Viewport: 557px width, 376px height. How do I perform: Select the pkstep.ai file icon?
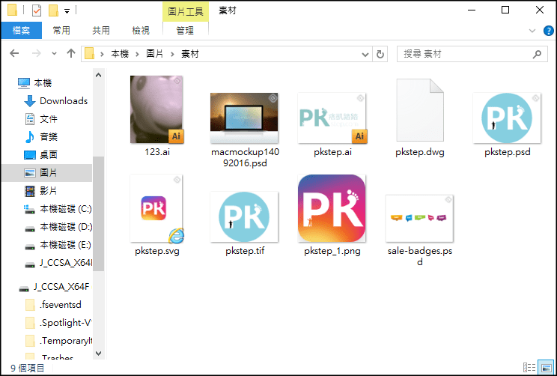(x=332, y=118)
